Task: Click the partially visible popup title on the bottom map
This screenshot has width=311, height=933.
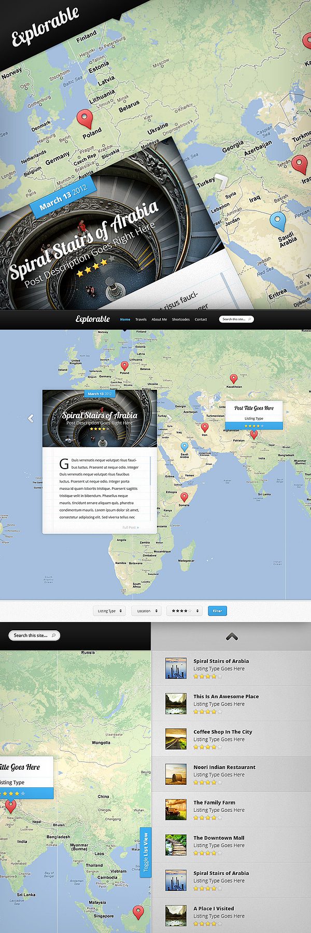Action: pos(20,767)
